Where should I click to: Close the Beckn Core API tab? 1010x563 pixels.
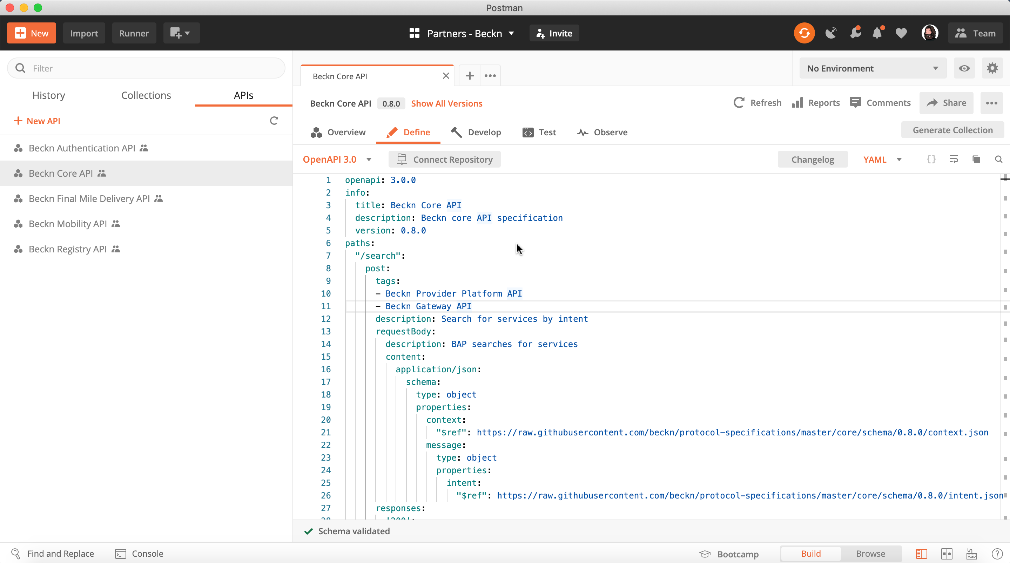446,76
